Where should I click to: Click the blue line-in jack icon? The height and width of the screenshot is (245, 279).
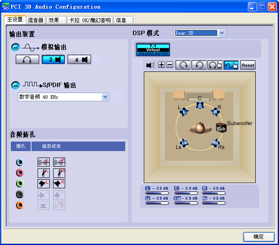(x=19, y=162)
